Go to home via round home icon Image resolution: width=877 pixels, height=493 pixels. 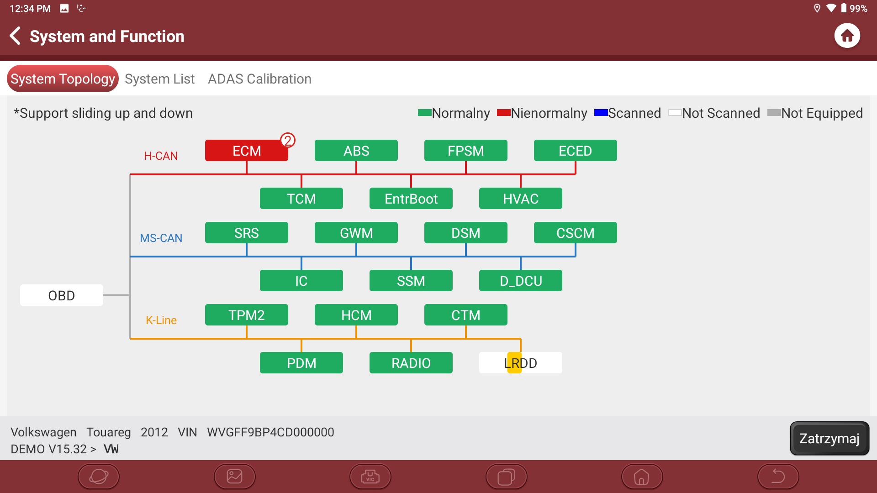[x=847, y=36]
